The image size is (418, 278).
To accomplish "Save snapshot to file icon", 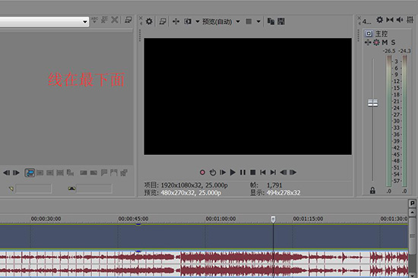I will coord(281,21).
